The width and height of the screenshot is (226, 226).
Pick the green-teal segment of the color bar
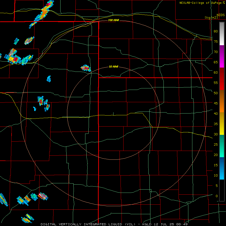tap(222, 146)
